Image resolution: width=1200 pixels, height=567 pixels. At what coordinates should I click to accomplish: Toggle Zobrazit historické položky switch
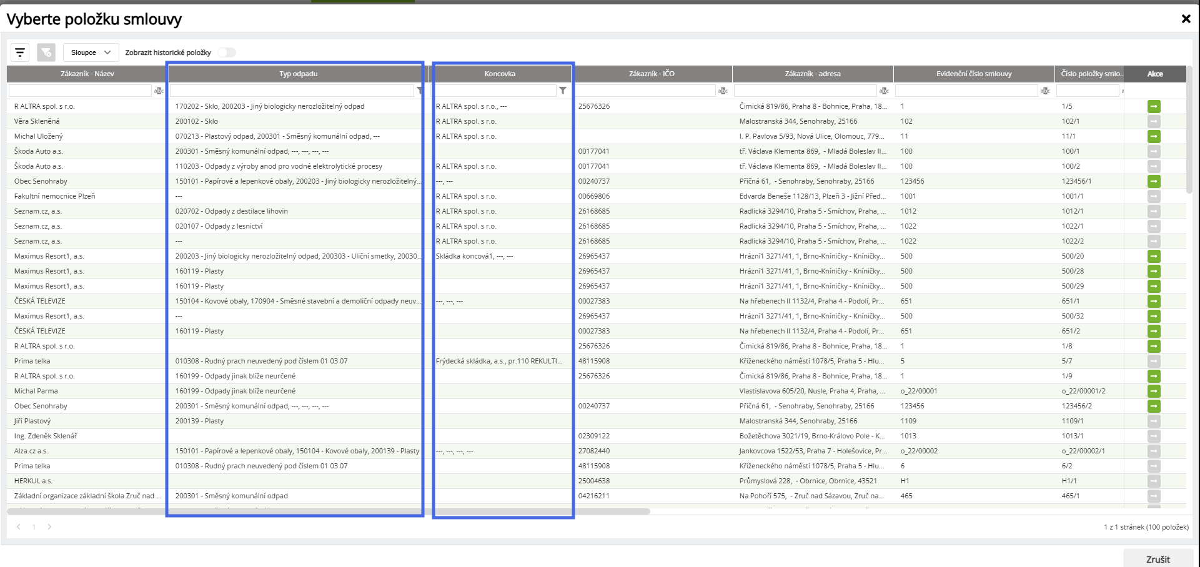227,52
